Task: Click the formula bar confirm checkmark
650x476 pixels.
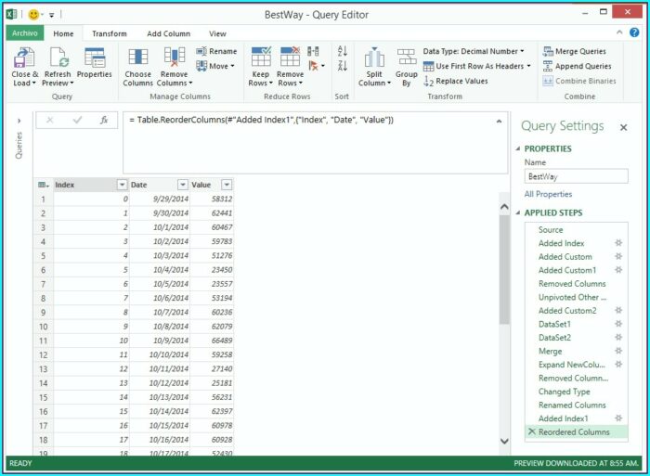Action: coord(77,120)
